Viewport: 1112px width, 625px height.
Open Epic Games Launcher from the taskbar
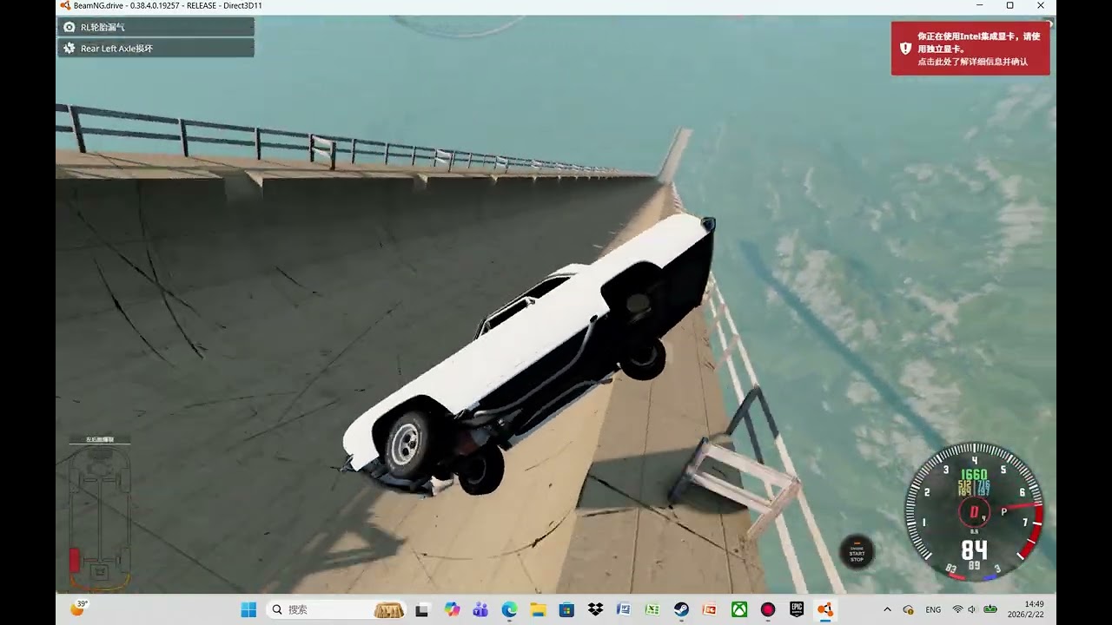(x=797, y=609)
